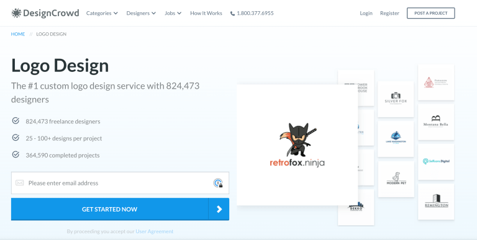This screenshot has height=240, width=477.
Task: Click the envelope icon in email field
Action: [x=19, y=183]
